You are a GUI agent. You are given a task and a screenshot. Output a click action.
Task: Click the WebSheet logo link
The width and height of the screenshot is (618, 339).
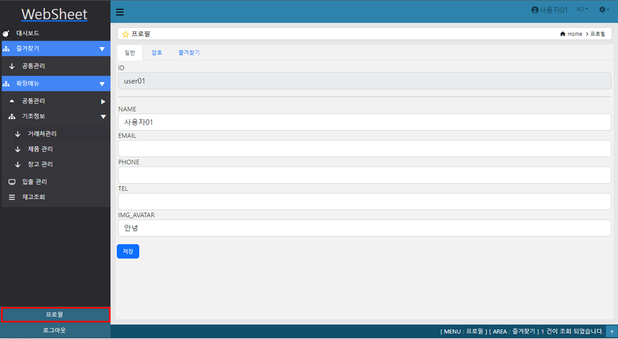[54, 14]
